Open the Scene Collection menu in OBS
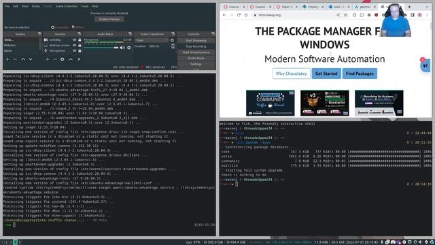This screenshot has height=245, width=435. 67,6
